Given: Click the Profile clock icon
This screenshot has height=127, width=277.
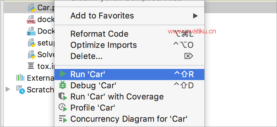Looking at the screenshot, I should 63,108.
